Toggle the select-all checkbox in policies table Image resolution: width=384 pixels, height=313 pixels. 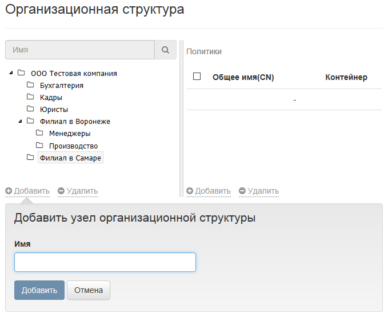click(x=197, y=77)
